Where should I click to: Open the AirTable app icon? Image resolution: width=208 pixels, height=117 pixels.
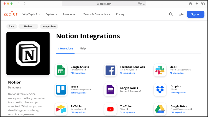coord(61,109)
